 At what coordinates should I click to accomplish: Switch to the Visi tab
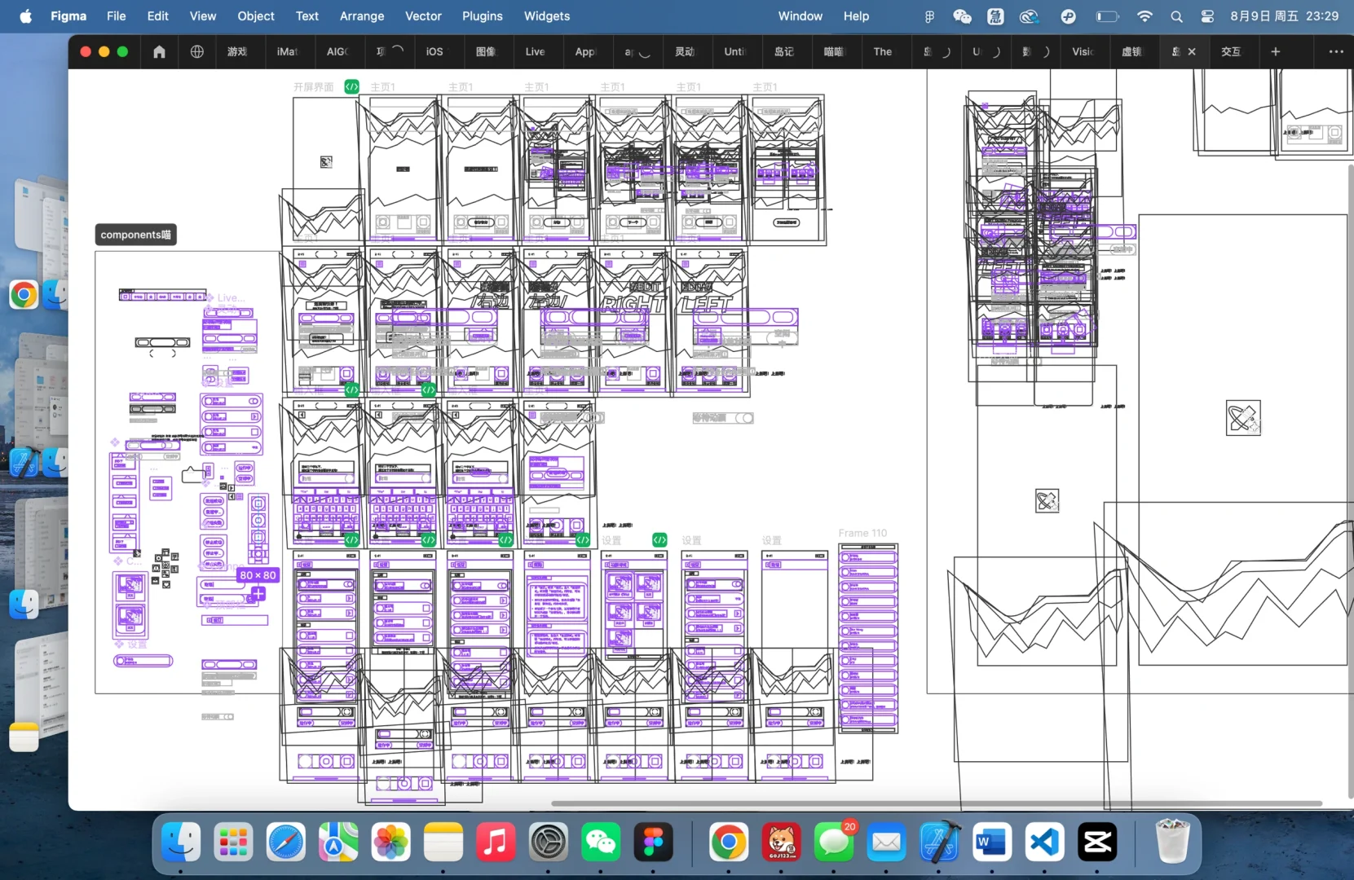tap(1082, 51)
